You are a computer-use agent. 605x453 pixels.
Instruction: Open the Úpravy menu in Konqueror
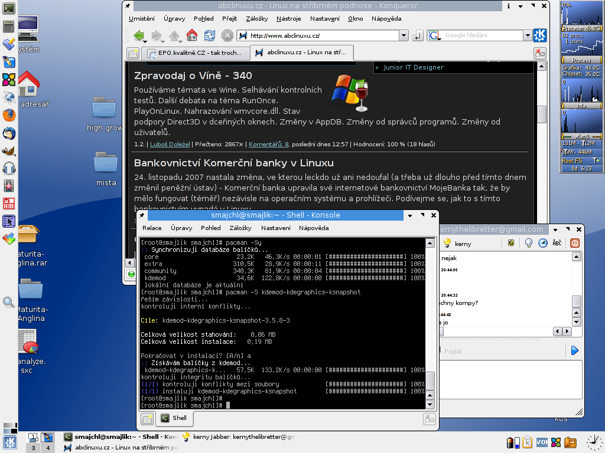[x=174, y=18]
